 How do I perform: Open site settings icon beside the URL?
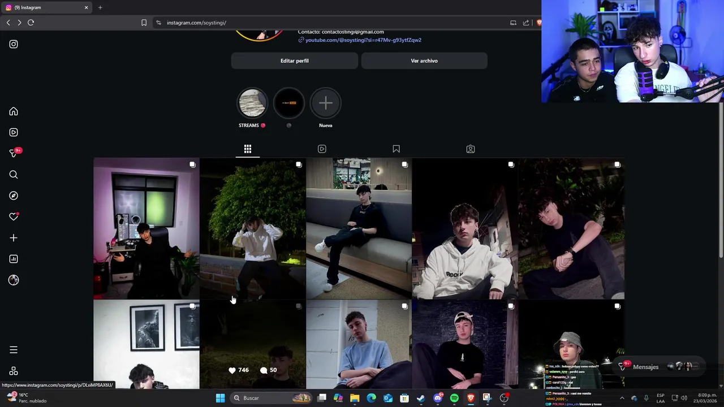[x=158, y=23]
